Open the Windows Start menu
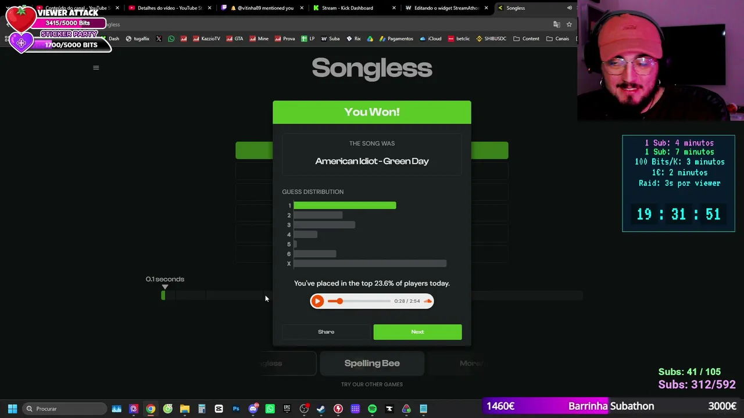 coord(12,409)
